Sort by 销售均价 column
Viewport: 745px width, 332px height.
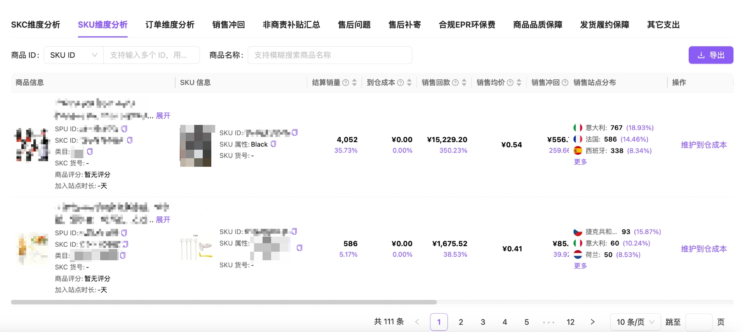(519, 83)
